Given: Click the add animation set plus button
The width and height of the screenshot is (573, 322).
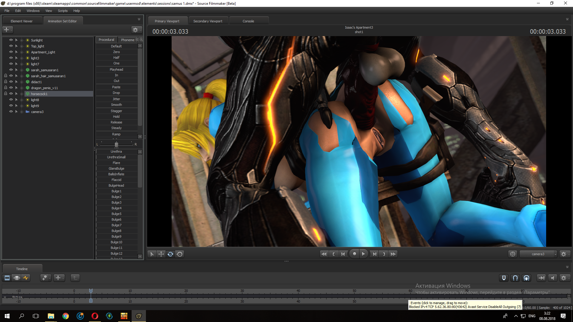Looking at the screenshot, I should [7, 30].
